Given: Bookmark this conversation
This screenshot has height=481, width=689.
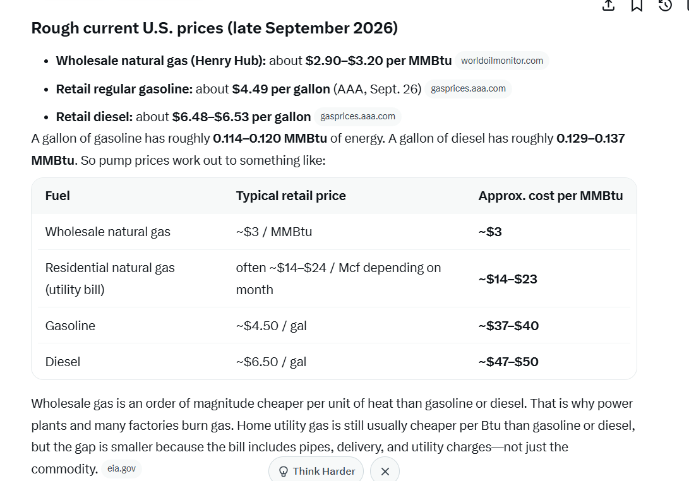Looking at the screenshot, I should pyautogui.click(x=637, y=5).
